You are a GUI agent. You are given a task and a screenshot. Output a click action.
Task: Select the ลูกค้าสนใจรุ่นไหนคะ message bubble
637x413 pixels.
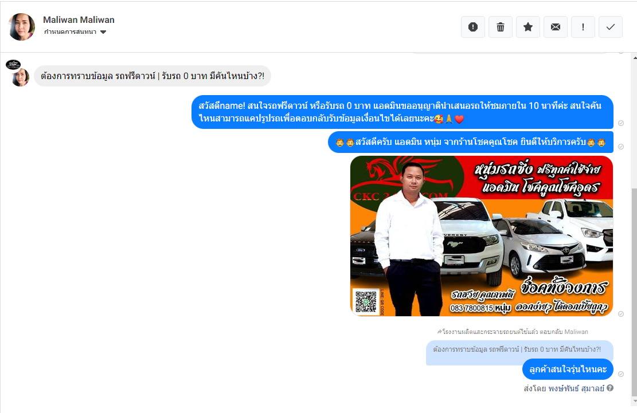[x=568, y=369]
